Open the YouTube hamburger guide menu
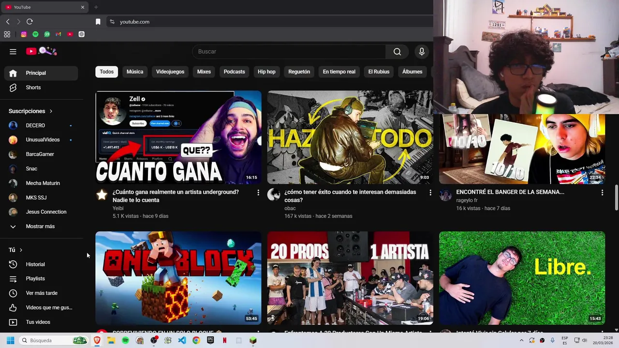Image resolution: width=619 pixels, height=348 pixels. 13,51
